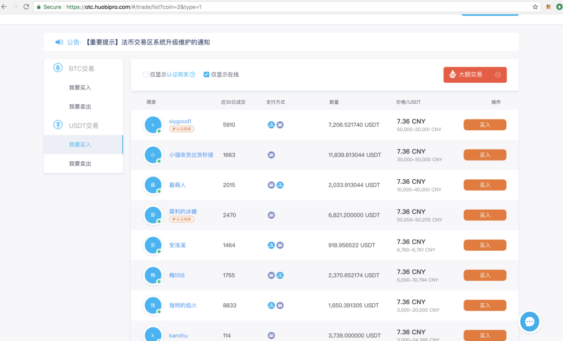Screen dimensions: 563x341
Task: Click the 买入 button for 最萌人
Action: point(484,185)
